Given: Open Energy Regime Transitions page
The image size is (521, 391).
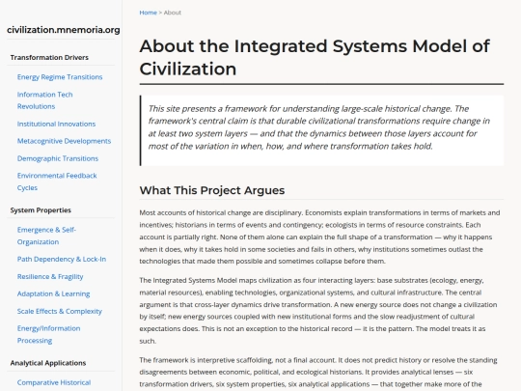Looking at the screenshot, I should pos(60,77).
